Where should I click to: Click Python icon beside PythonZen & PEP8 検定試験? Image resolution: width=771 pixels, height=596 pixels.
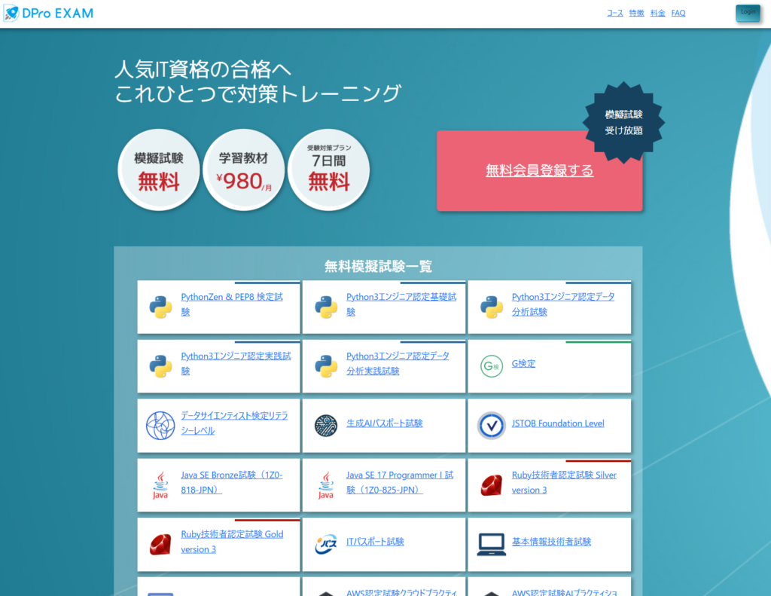point(160,307)
